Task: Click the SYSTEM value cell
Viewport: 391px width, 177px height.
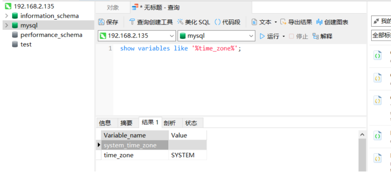Action: click(188, 155)
